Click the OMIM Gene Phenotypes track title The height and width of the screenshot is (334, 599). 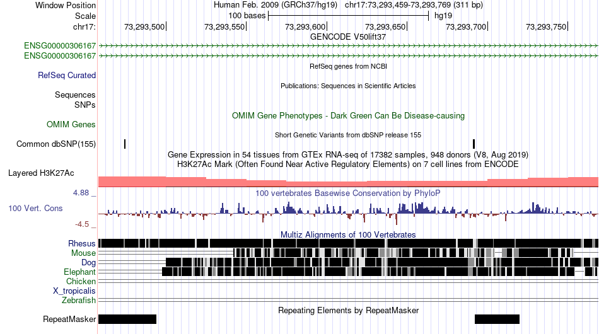pos(348,116)
